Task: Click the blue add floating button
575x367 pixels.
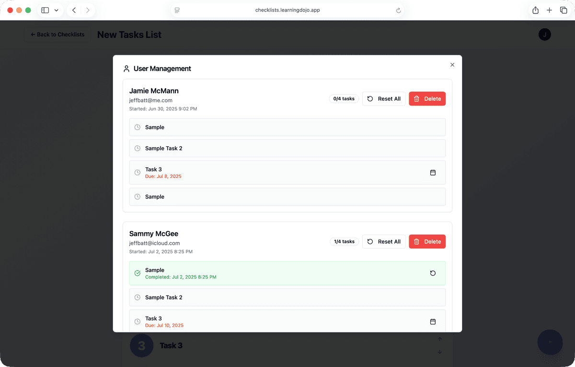Action: pos(550,342)
